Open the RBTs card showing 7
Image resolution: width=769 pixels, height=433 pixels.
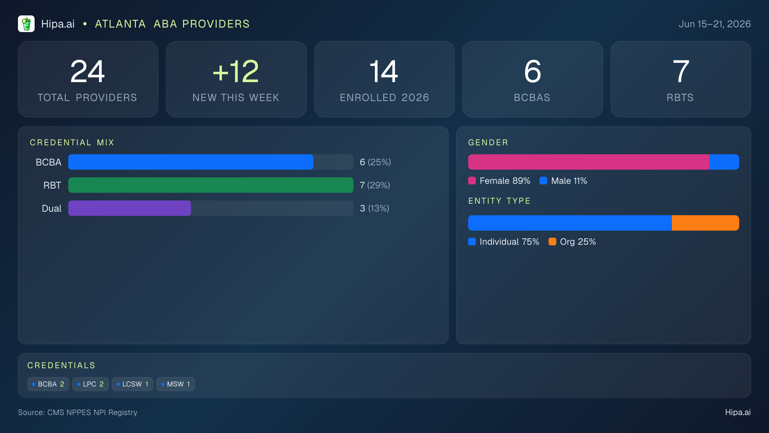coord(681,79)
